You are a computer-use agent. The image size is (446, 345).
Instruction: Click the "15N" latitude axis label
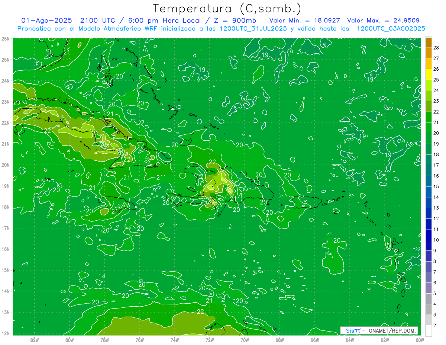point(6,270)
